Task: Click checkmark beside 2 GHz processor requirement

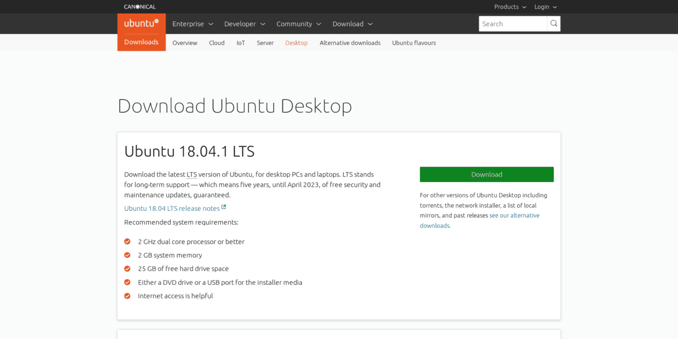Action: tap(127, 241)
